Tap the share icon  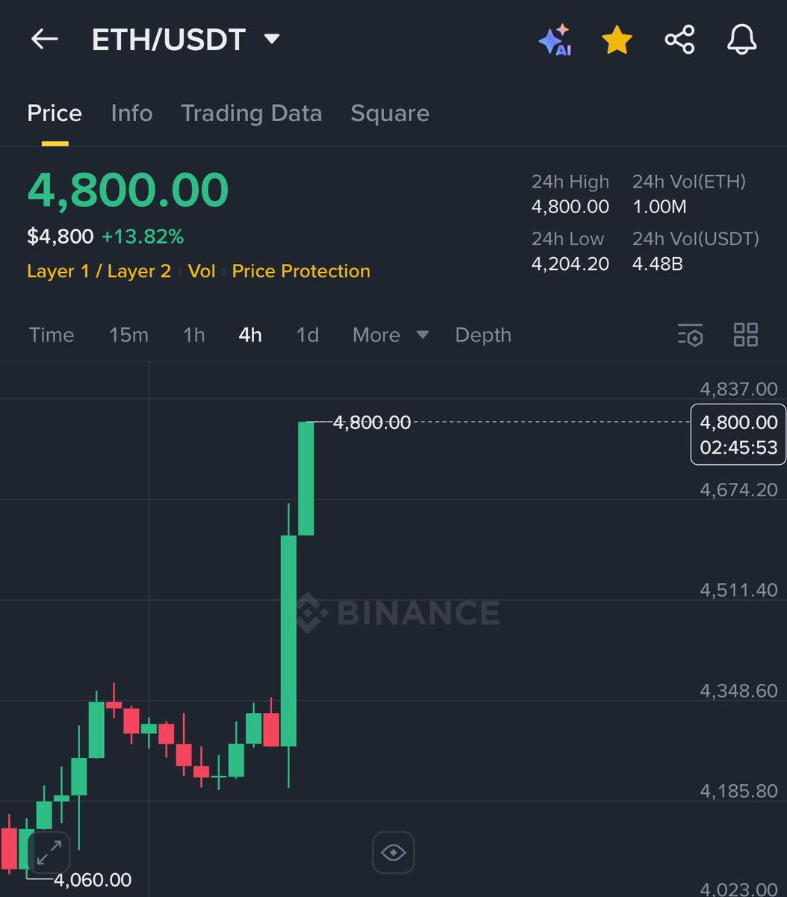(x=679, y=40)
